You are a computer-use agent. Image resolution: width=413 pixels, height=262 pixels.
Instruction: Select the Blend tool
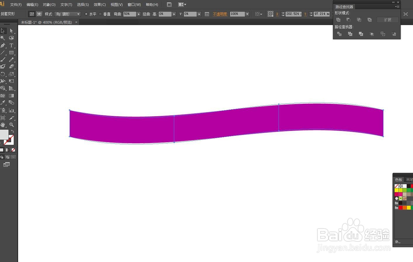point(11,103)
